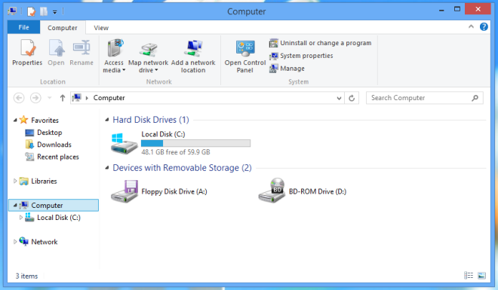Choose Map network drive icon

point(149,50)
